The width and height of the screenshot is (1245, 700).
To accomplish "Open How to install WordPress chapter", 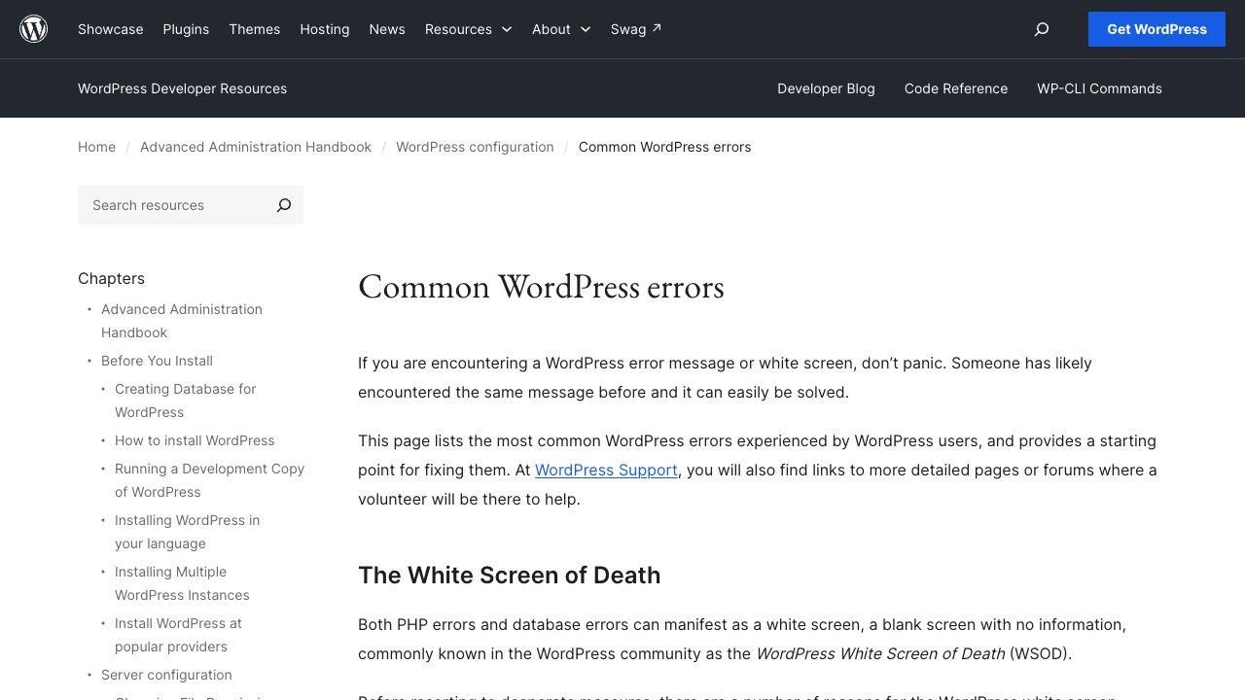I will point(195,440).
